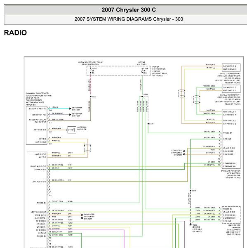Select the 'DEFOGGER RLY' pin label

coord(39,115)
